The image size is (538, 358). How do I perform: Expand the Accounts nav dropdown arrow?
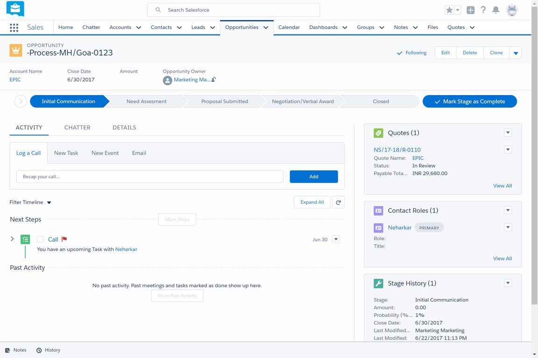tap(139, 28)
